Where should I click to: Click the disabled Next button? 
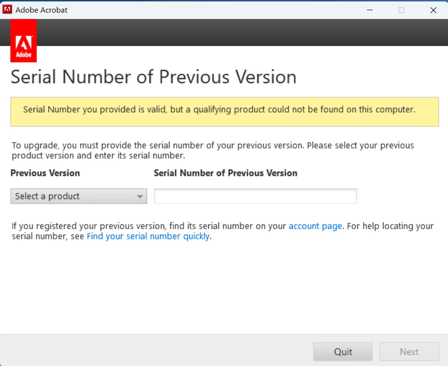pos(409,352)
